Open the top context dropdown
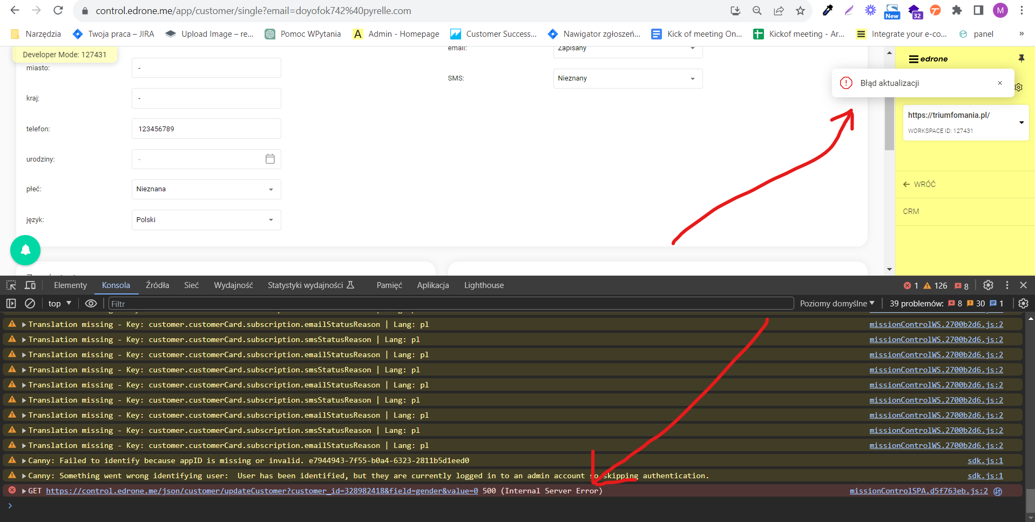 point(60,304)
